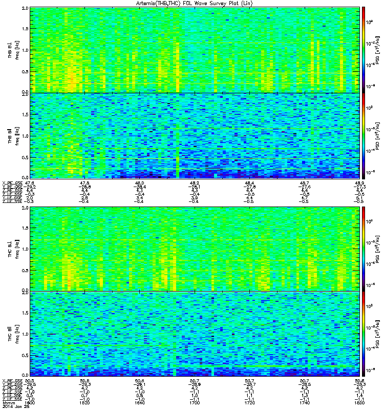Viewport: 384px width, 410px height.
Task: Click the THB B-perpendicular freq [Hz] axis label
Action: pyautogui.click(x=17, y=50)
